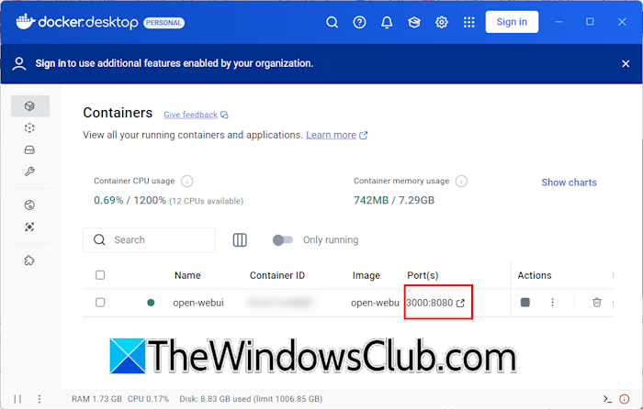This screenshot has height=410, width=643.
Task: Open Builds wrench icon in sidebar
Action: pos(29,172)
